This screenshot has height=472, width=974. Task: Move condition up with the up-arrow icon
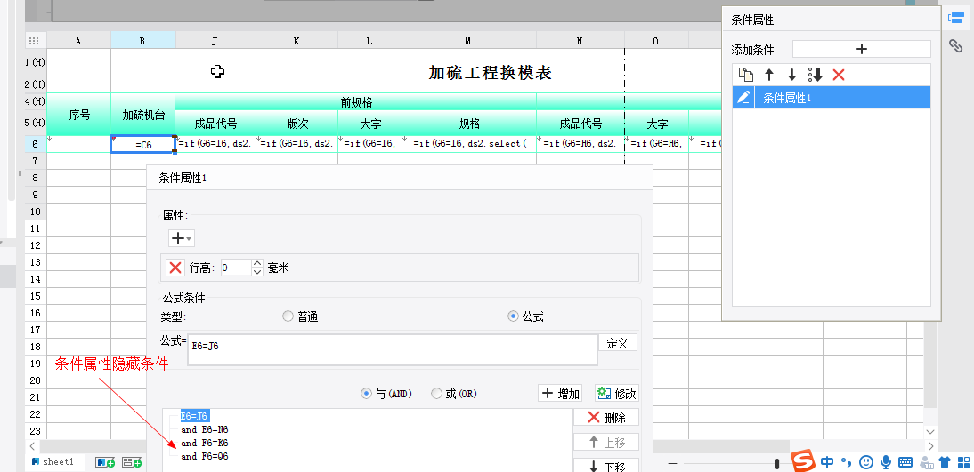click(770, 75)
